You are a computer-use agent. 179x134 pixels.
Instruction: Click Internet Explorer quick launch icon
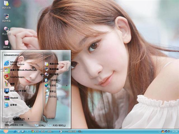[15, 131]
